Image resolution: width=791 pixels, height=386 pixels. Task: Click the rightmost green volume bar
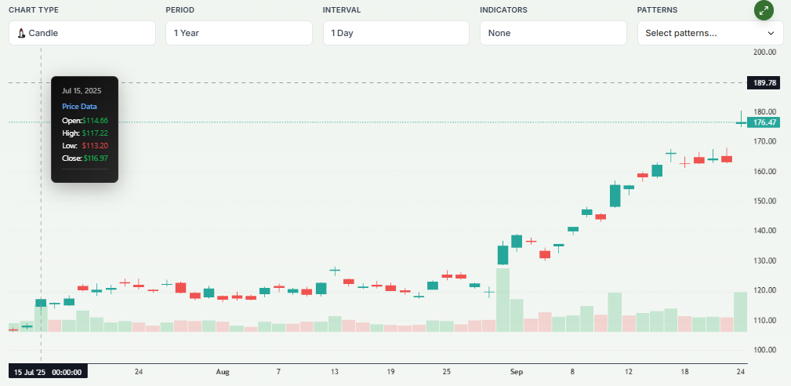pos(741,311)
